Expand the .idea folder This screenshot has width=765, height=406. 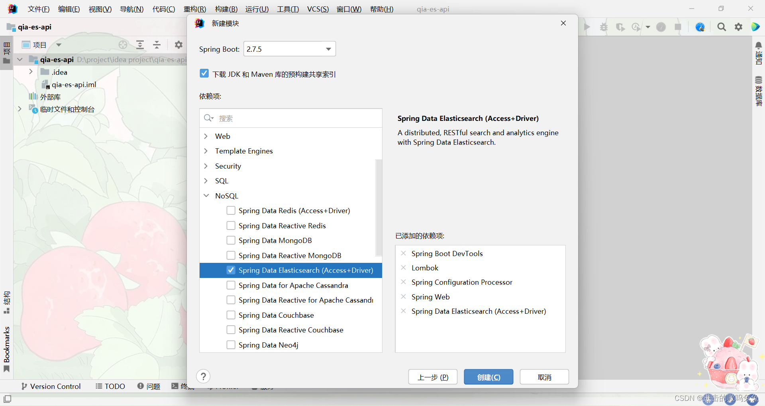point(31,72)
